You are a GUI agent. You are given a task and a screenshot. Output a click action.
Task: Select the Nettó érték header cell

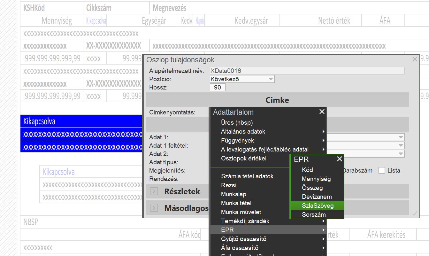[x=320, y=21]
